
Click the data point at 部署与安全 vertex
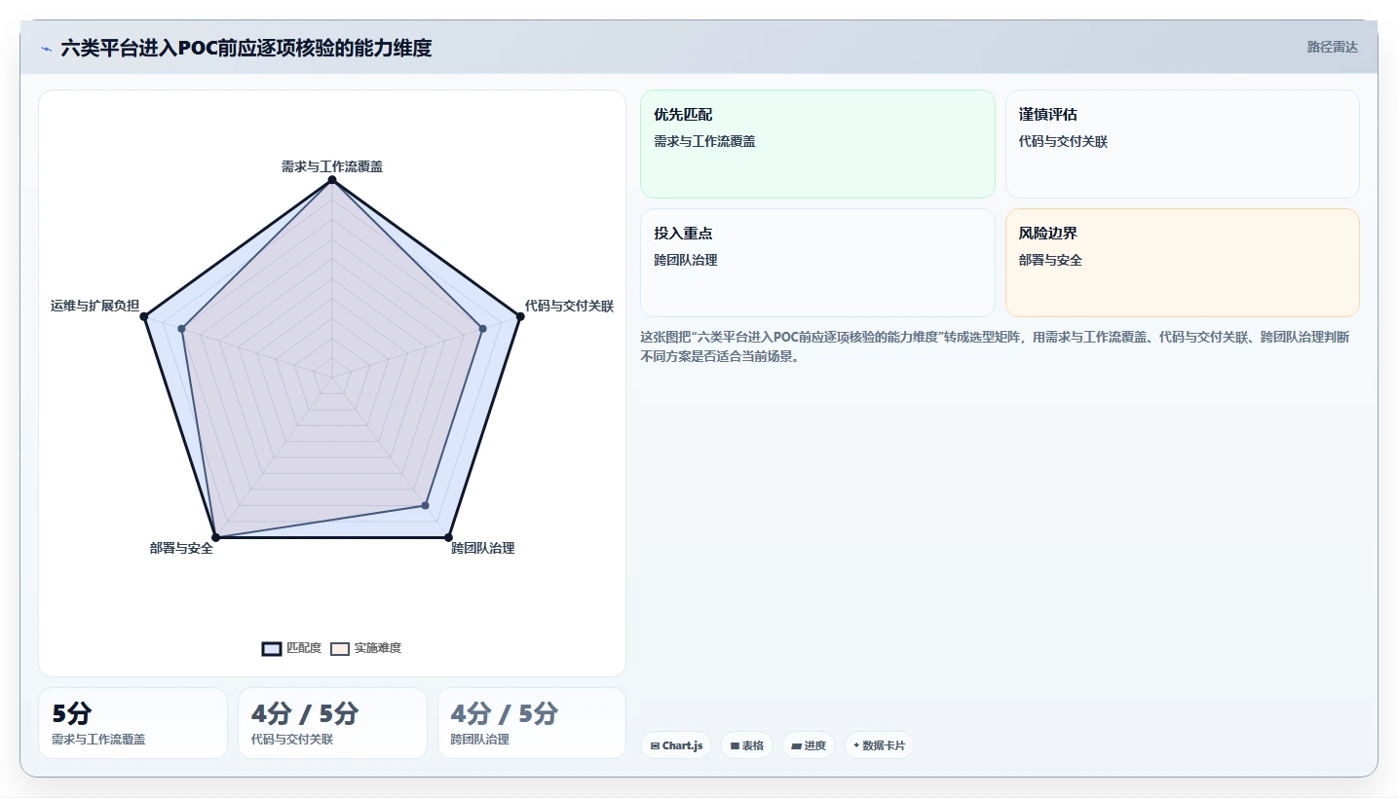216,537
